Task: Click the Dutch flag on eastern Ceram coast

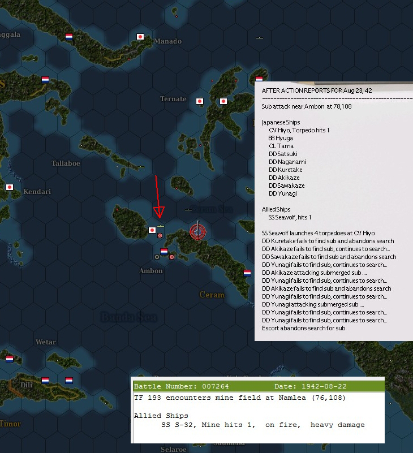Action: tap(247, 273)
